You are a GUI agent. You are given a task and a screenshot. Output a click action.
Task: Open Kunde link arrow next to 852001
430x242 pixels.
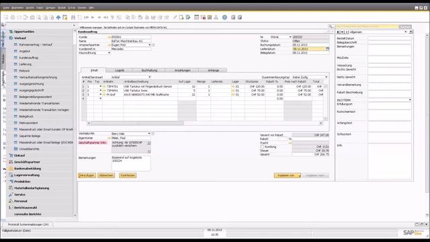pos(109,37)
